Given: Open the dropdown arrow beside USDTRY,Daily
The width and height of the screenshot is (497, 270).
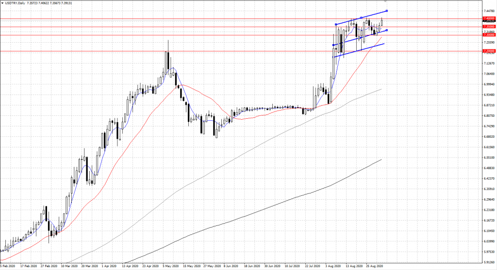Looking at the screenshot, I should (2, 3).
